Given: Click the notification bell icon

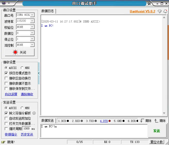Looking at the screenshot, I should tap(165, 11).
